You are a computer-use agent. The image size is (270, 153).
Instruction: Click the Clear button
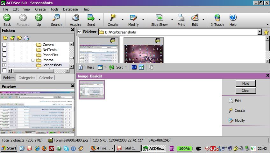245,91
